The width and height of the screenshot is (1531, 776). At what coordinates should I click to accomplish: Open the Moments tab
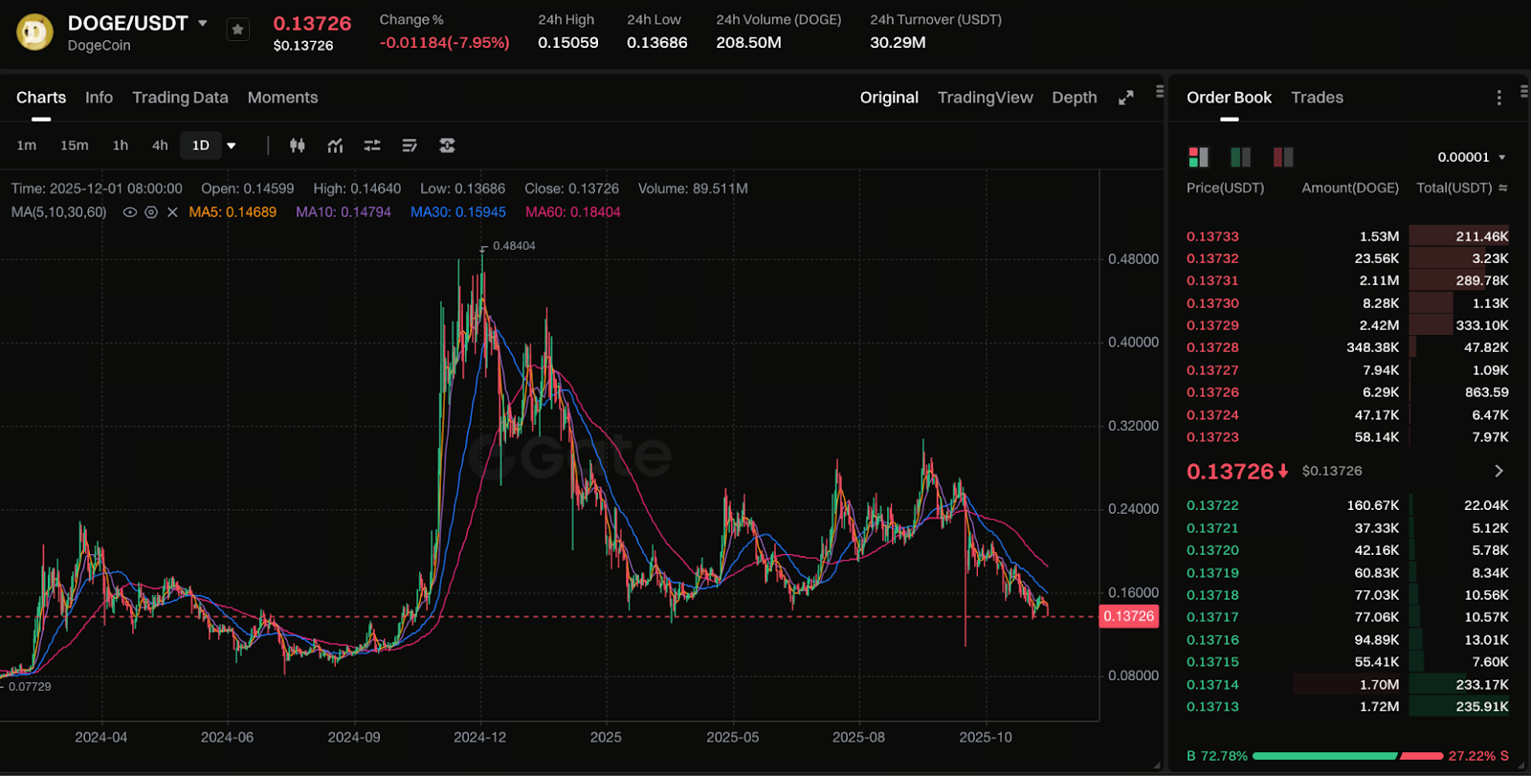[282, 98]
